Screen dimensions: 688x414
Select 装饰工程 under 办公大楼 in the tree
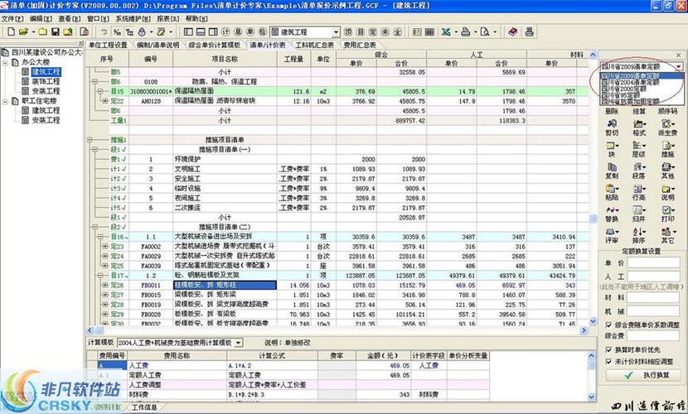click(x=46, y=81)
